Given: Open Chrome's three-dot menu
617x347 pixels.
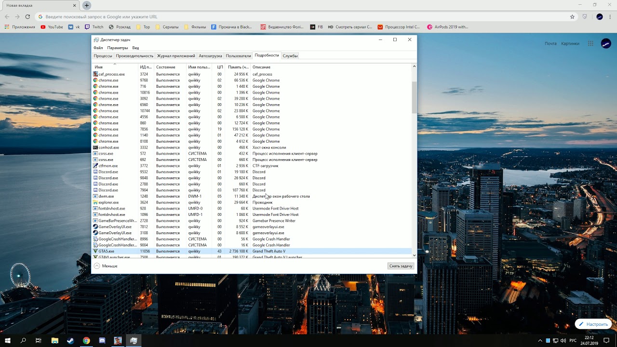Looking at the screenshot, I should pyautogui.click(x=610, y=16).
